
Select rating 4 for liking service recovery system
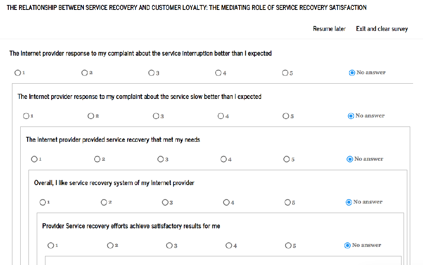click(x=226, y=202)
